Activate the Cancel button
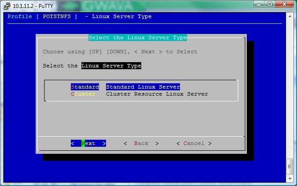The height and width of the screenshot is (186, 297). tap(194, 143)
